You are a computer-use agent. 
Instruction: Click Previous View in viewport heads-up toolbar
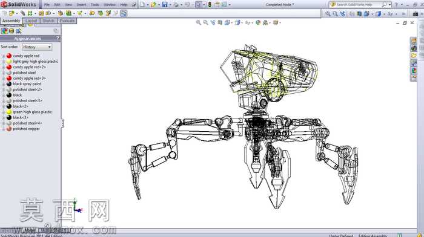coord(213,23)
